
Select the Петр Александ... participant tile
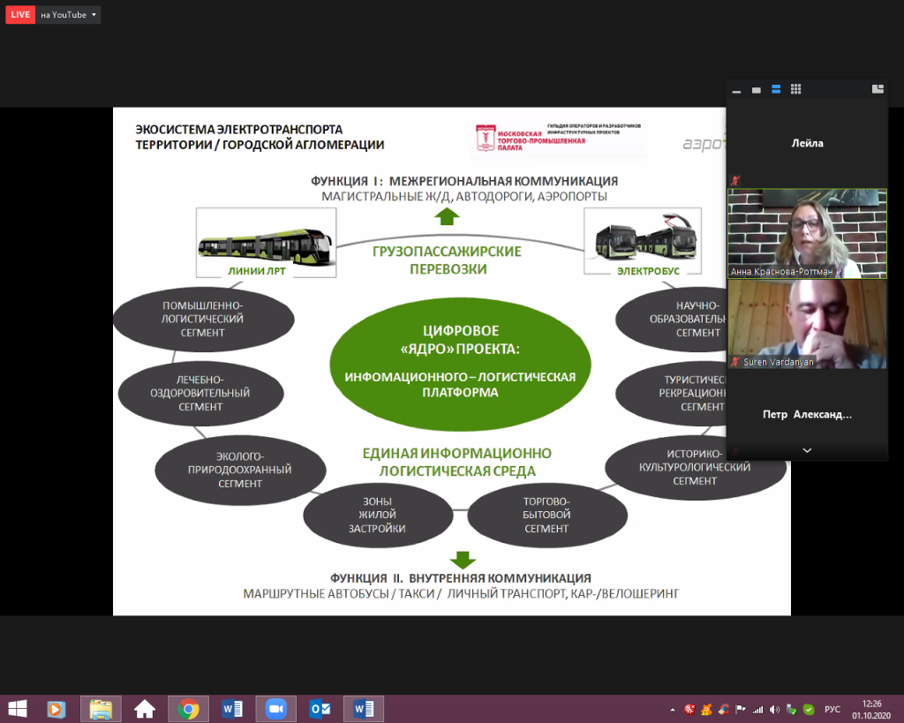(x=807, y=414)
